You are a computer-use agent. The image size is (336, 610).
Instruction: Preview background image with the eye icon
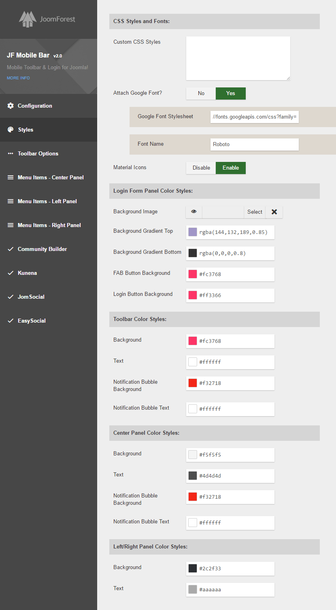194,212
